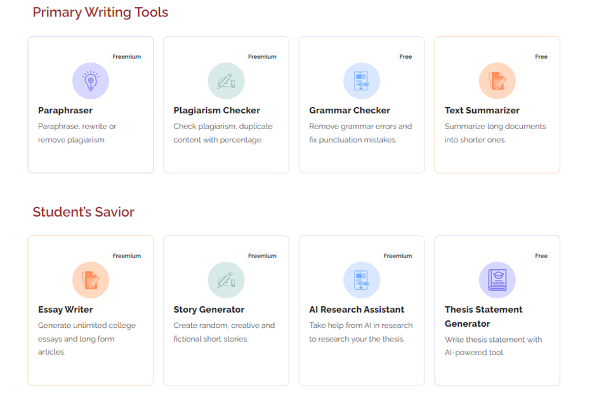Viewport: 599px width, 397px height.
Task: Click the Story Generator green icon
Action: pyautogui.click(x=226, y=280)
